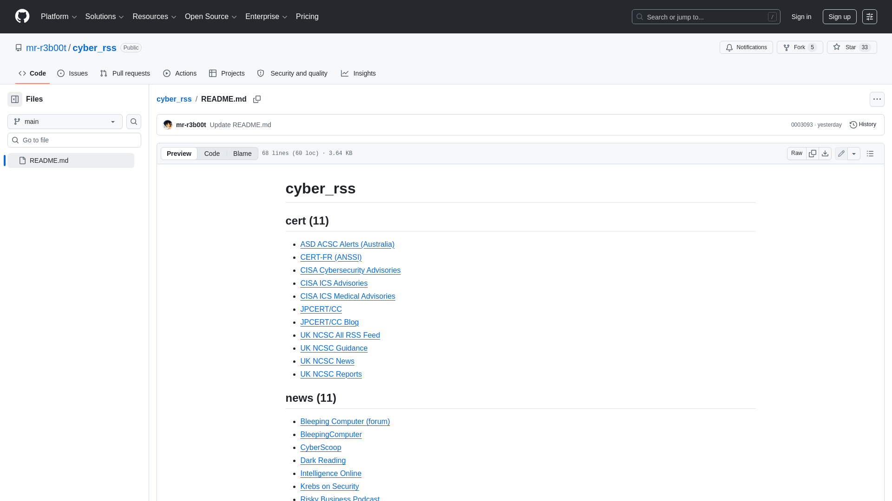This screenshot has width=892, height=501.
Task: Open the JPCERT/CC Blog link
Action: click(329, 322)
